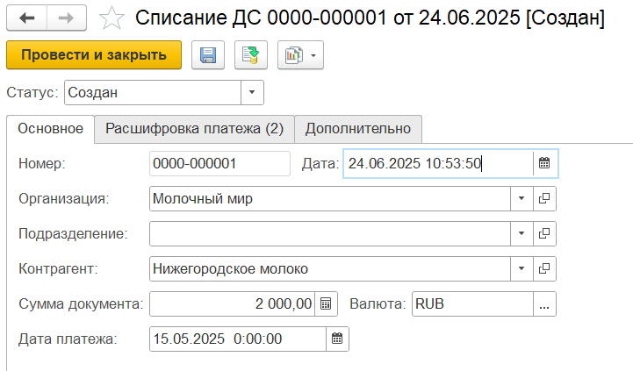633x371 pixels.
Task: Open calendar picker for the Дата field
Action: point(544,163)
